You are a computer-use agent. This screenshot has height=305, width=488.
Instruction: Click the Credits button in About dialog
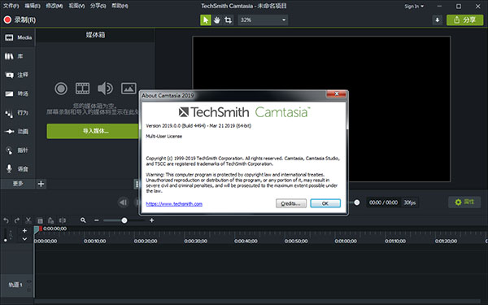pyautogui.click(x=291, y=203)
